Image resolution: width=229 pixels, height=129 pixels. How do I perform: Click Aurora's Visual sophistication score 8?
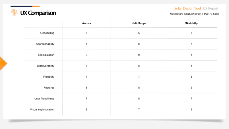click(x=87, y=110)
